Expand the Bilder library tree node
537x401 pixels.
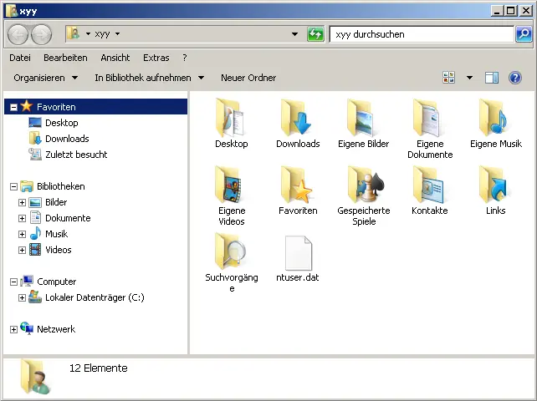click(x=23, y=203)
